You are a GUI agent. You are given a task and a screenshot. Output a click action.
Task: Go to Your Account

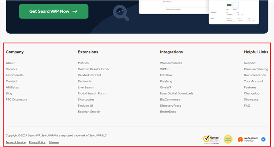(253, 82)
